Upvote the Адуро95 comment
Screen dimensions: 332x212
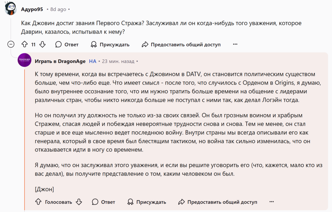(24, 44)
